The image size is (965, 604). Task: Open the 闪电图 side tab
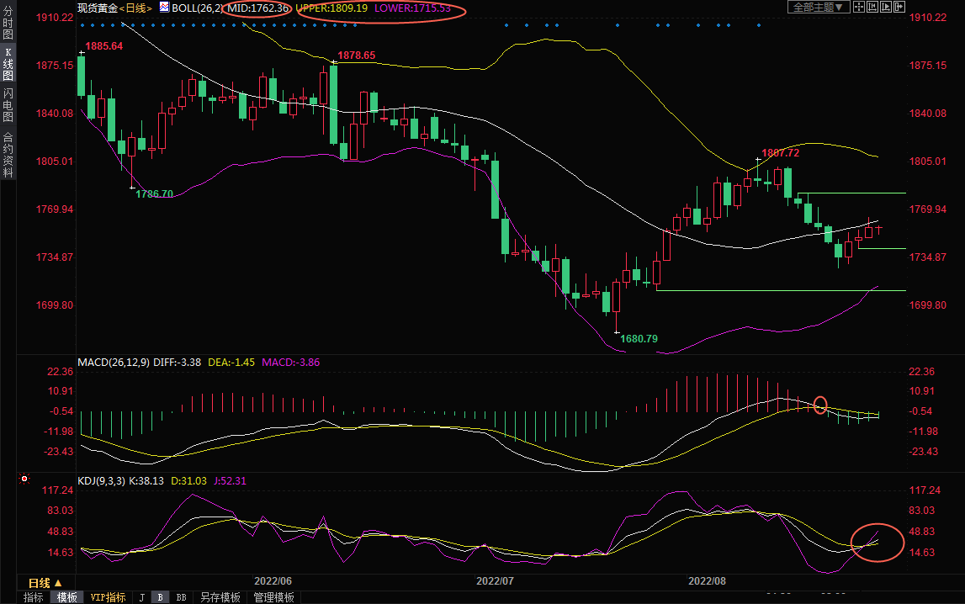click(8, 105)
